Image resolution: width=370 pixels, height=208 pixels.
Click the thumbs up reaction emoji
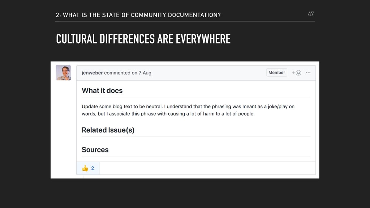tap(85, 168)
